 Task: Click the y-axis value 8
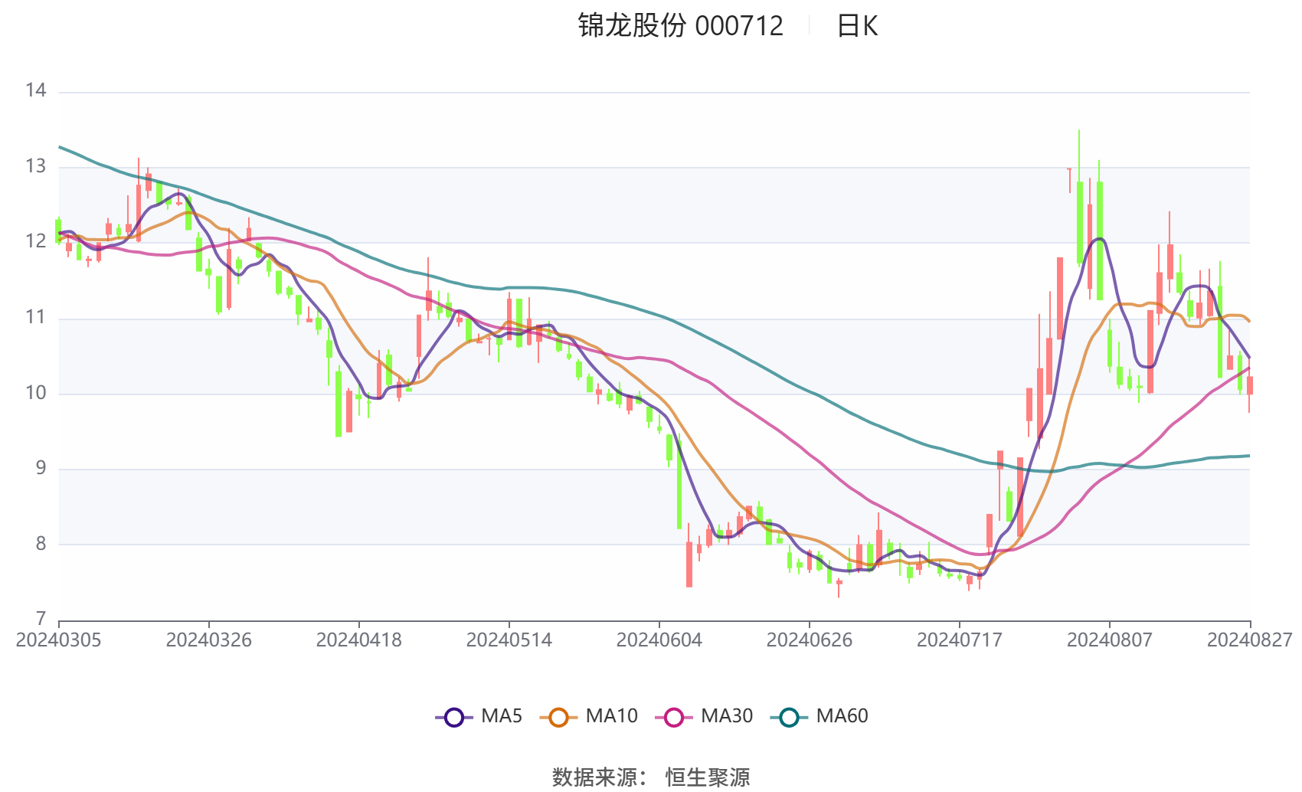click(41, 545)
